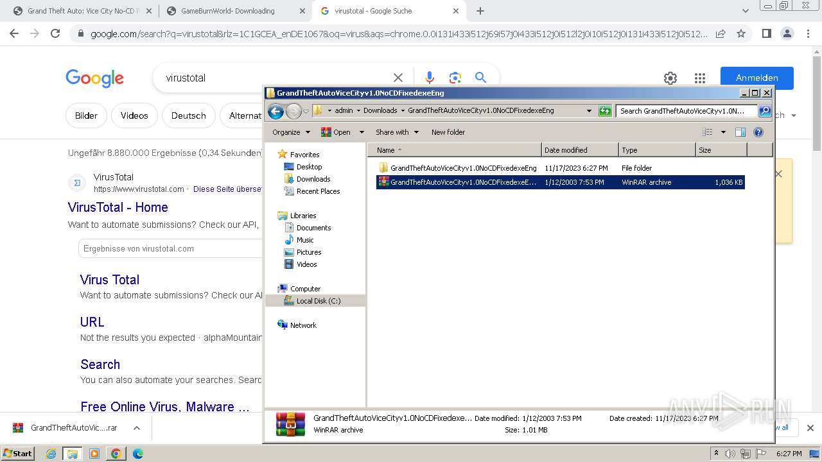Bookmark this page with the star icon
Screen dimensions: 822x462
point(741,33)
